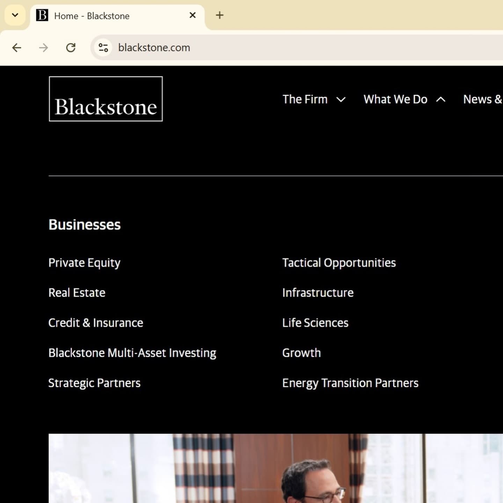Visit the Life Sciences page

[x=315, y=323]
